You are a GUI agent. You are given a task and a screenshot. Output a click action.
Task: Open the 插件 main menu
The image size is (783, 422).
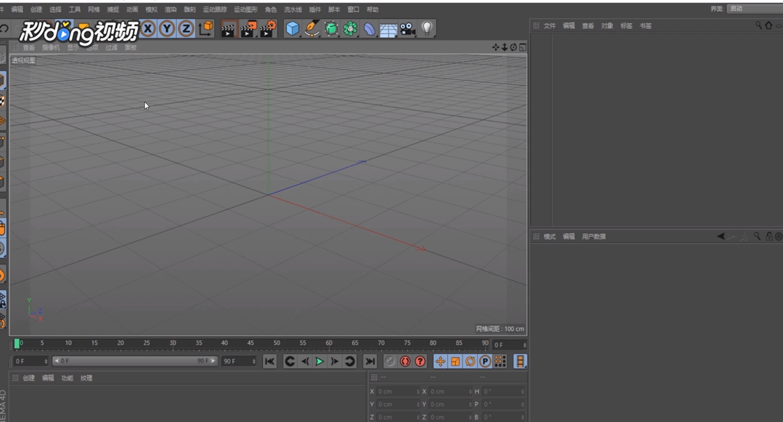(x=315, y=10)
